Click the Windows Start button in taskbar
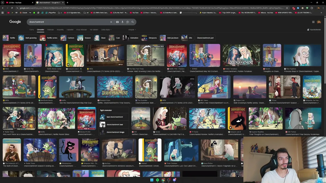This screenshot has width=326, height=183. tap(152, 180)
